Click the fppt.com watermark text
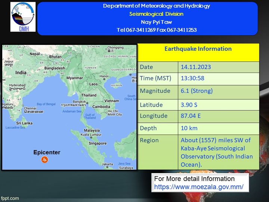The width and height of the screenshot is (269, 202). (10, 198)
